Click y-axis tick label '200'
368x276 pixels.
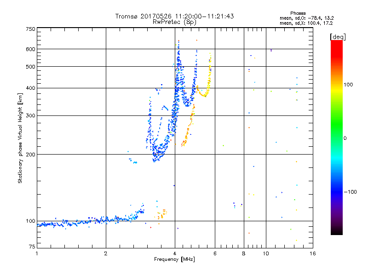(x=30, y=155)
